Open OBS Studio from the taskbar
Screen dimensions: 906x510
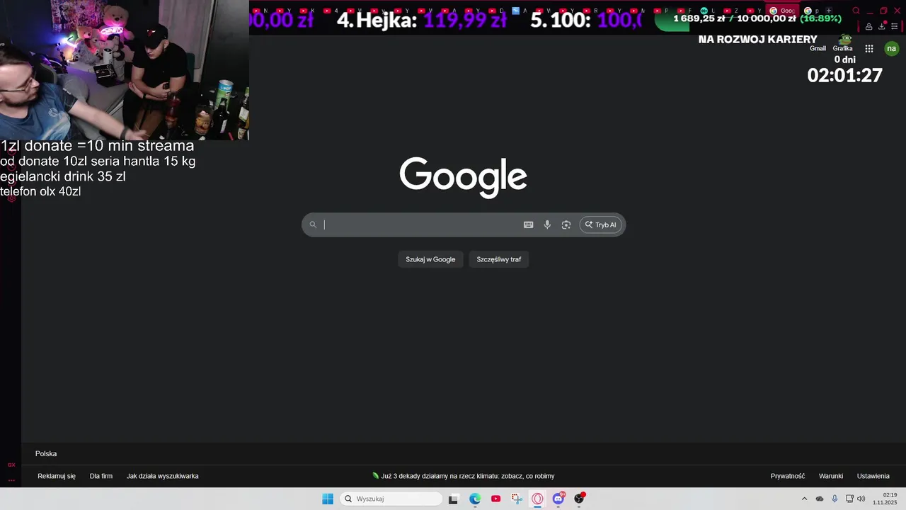click(579, 499)
